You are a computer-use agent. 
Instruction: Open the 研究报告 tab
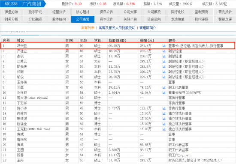coord(225,12)
